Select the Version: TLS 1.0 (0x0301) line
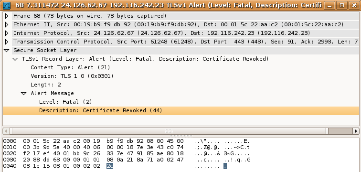361x172 pixels. tap(72, 76)
